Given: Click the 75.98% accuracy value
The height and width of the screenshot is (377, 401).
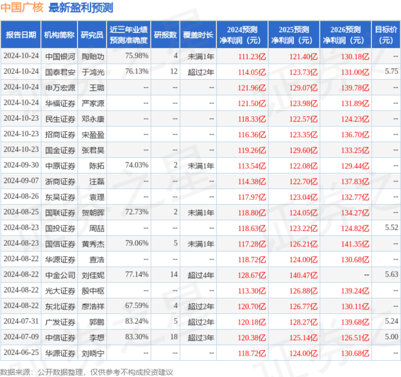Looking at the screenshot, I should pyautogui.click(x=137, y=56).
